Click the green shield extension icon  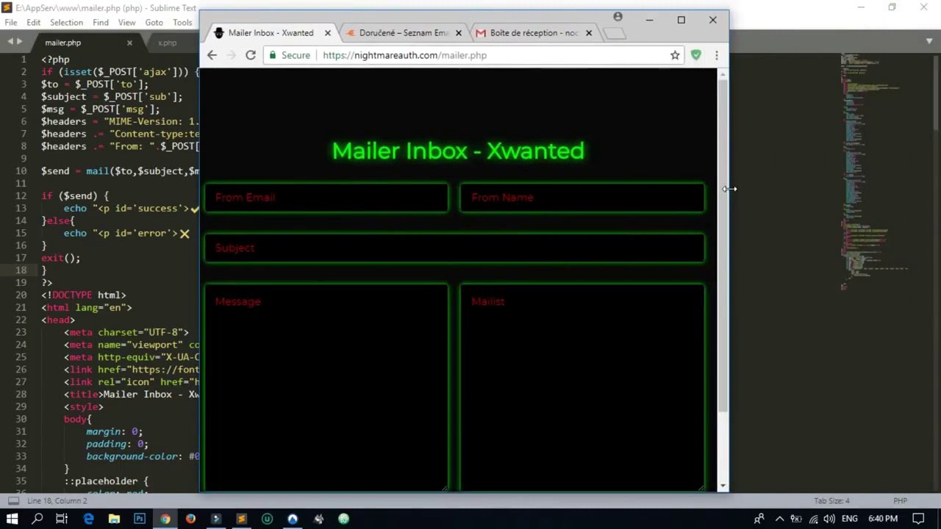(x=695, y=55)
